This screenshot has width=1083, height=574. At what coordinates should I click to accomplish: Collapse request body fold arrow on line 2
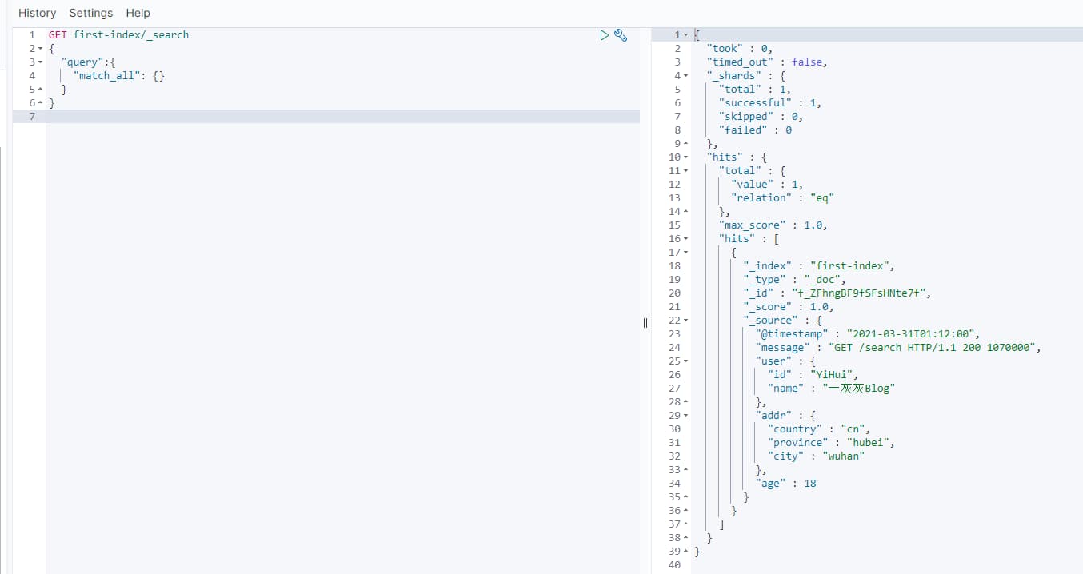pyautogui.click(x=40, y=49)
